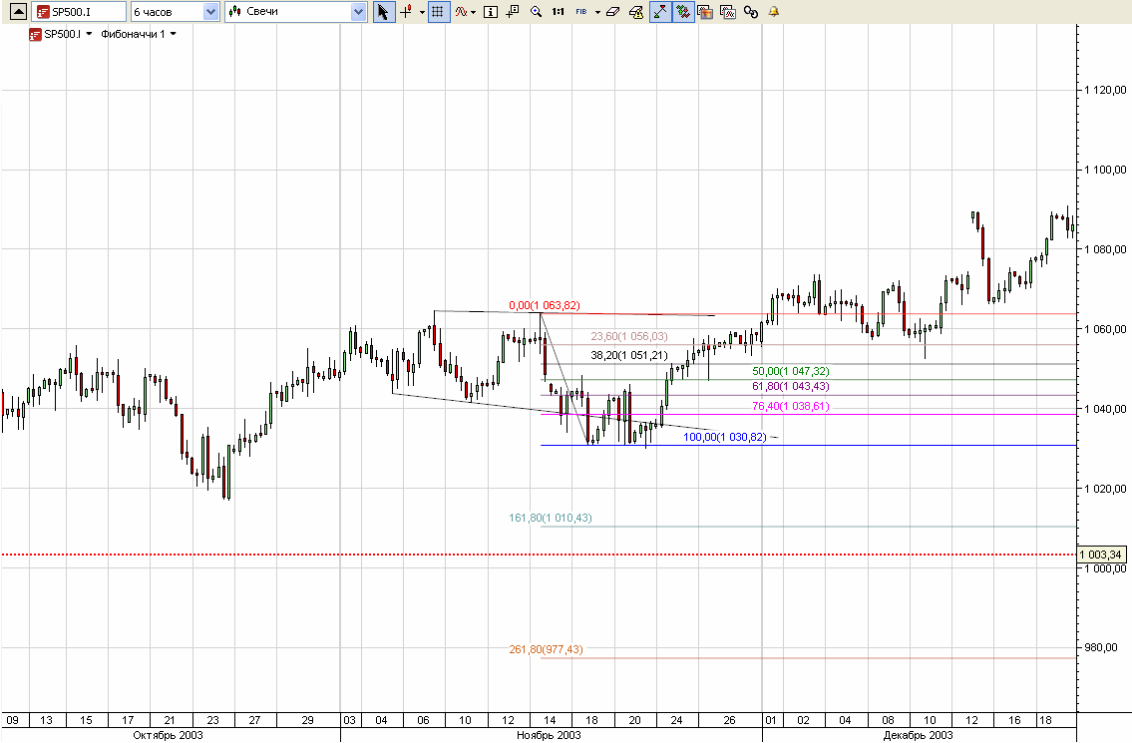The width and height of the screenshot is (1132, 743).
Task: Collapse the toolbar with the up-arrow button
Action: click(18, 12)
